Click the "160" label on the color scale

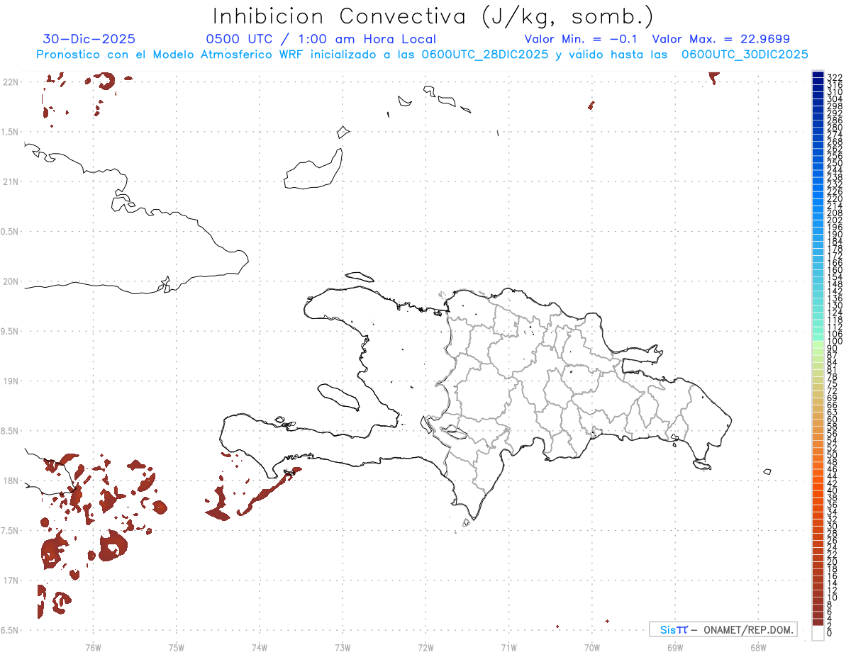click(x=835, y=270)
